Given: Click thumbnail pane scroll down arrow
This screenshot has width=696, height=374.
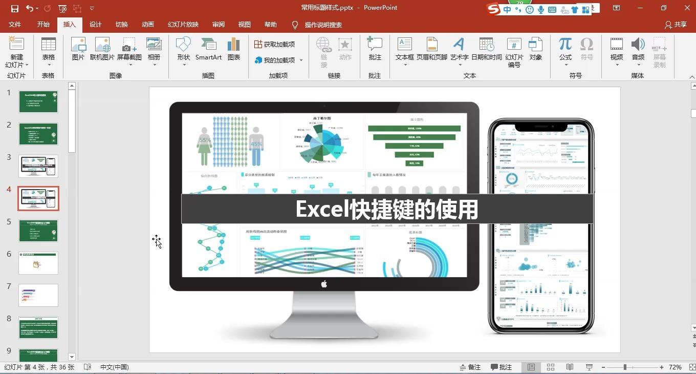Looking at the screenshot, I should pyautogui.click(x=72, y=357).
